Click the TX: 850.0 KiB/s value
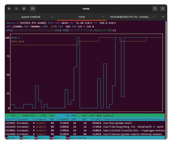 (105, 23)
